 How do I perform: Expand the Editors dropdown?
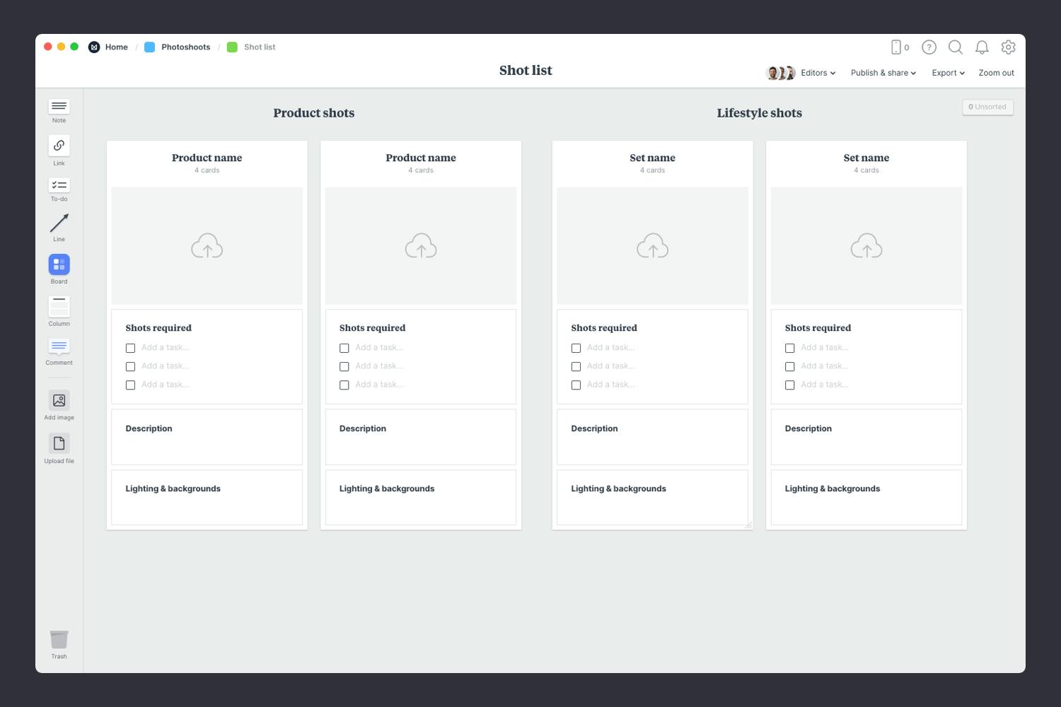[x=818, y=73]
